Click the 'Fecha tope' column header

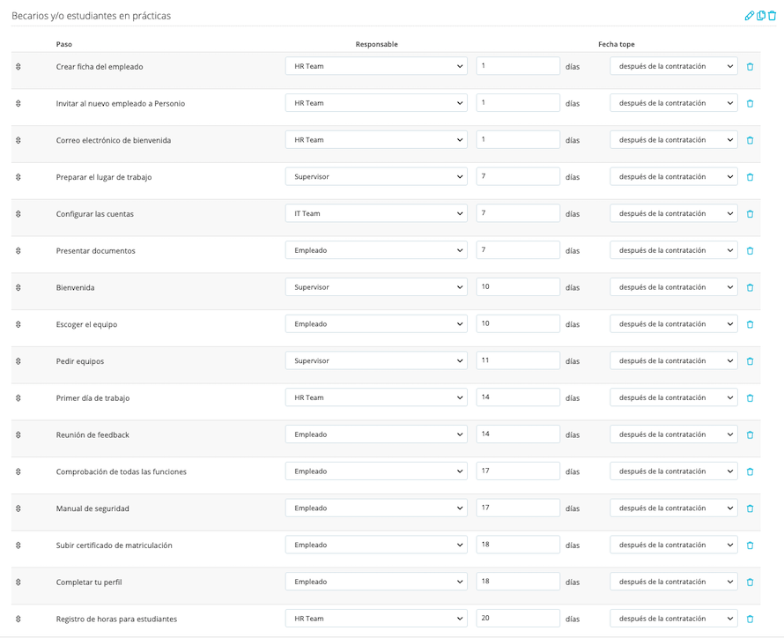click(617, 44)
